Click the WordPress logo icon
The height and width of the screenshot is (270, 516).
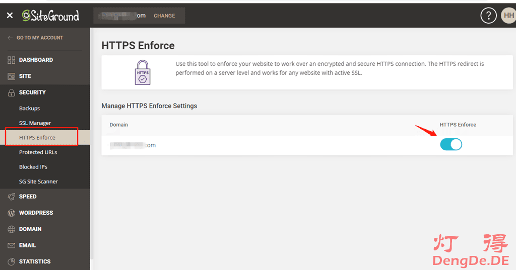pos(11,213)
